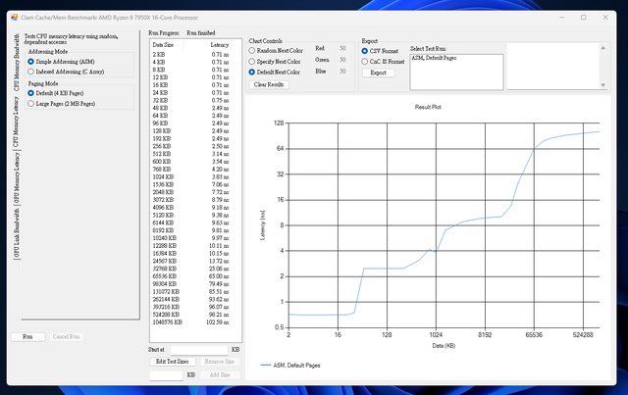Pick Random Next Color option
Viewport: 628px width, 395px height.
tap(251, 48)
